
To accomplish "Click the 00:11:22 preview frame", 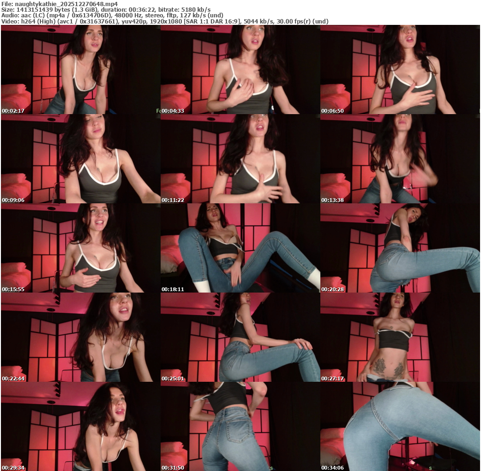I will 240,159.
